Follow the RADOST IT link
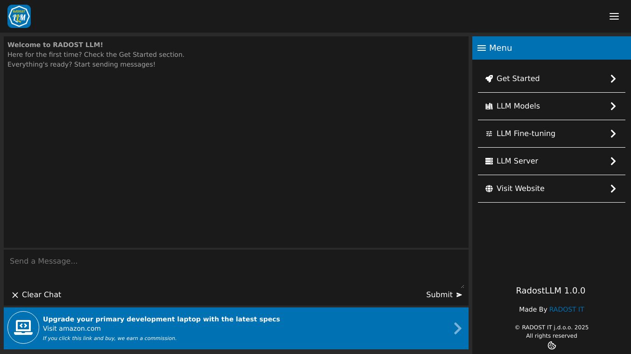631x354 pixels. (566, 309)
